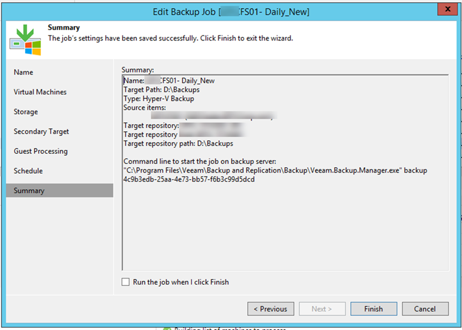Click the 'settings have been saved successfully' message
Image resolution: width=462 pixels, height=330 pixels.
tap(170, 38)
